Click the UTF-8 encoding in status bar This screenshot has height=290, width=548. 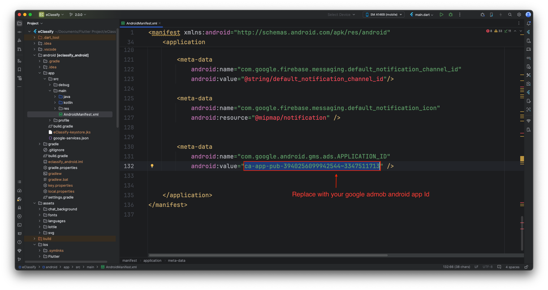[487, 267]
